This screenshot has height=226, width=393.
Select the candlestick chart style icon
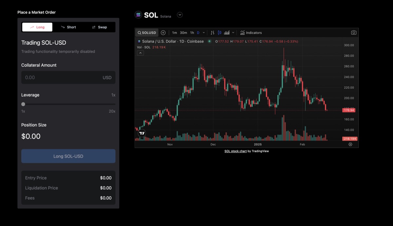coord(219,33)
